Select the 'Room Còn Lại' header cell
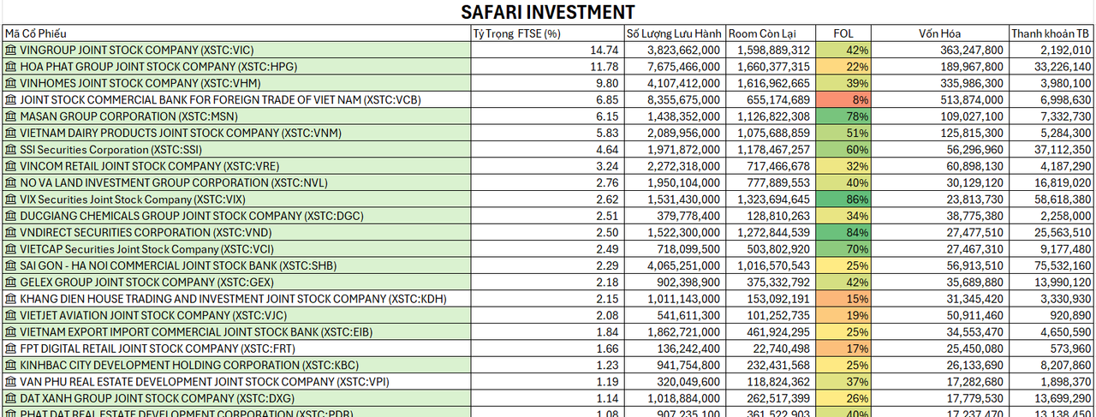This screenshot has width=1096, height=417. click(771, 33)
